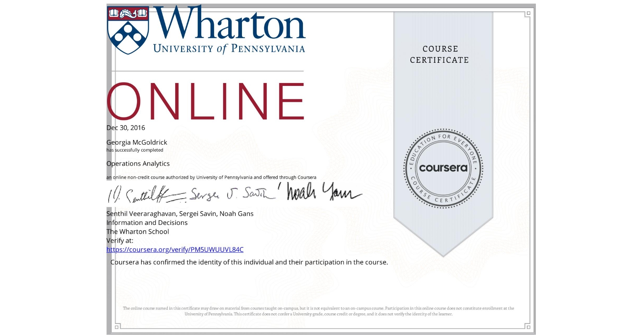Select the date Dec 30, 2016
The image size is (639, 335).
pos(125,128)
